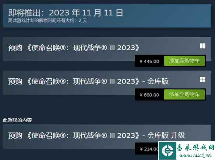Click the Windows icon on the standard edition row
This screenshot has height=160, width=215.
tap(202, 46)
